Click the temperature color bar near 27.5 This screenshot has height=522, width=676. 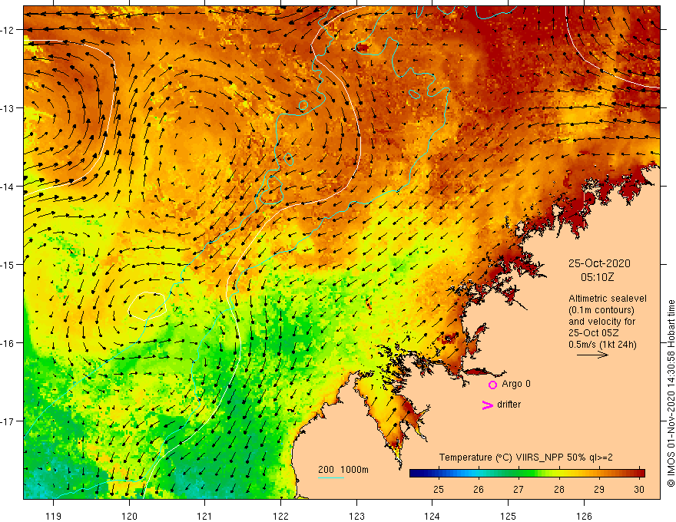pos(539,474)
